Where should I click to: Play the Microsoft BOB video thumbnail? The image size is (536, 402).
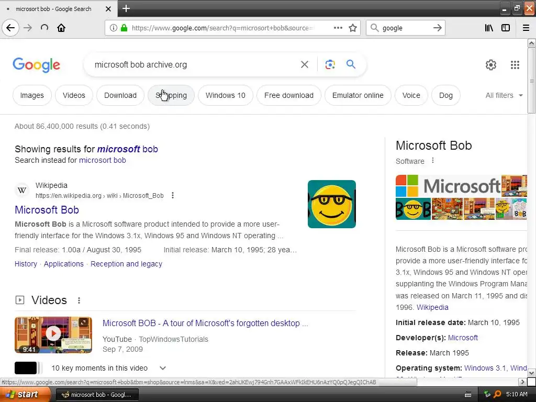[x=53, y=334]
